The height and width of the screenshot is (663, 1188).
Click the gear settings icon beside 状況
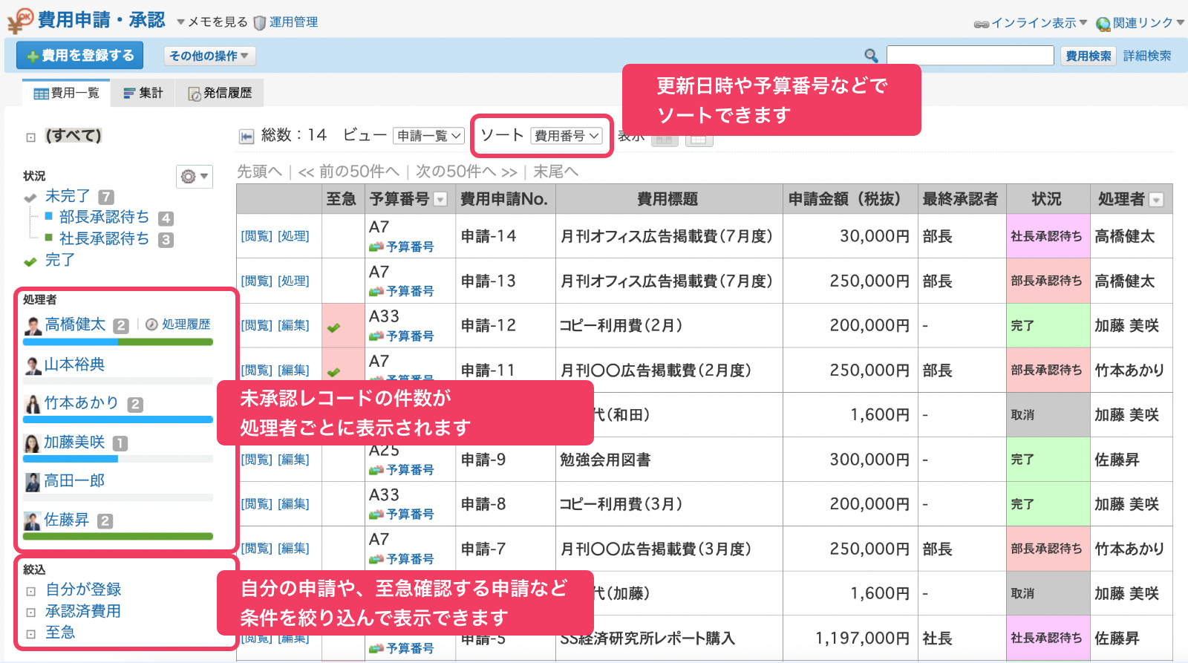(x=194, y=177)
